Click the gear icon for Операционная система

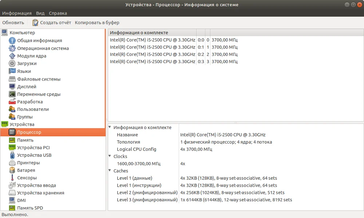[12, 48]
